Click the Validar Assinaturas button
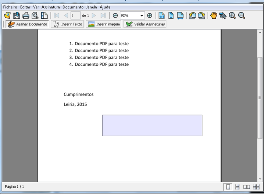 click(145, 24)
